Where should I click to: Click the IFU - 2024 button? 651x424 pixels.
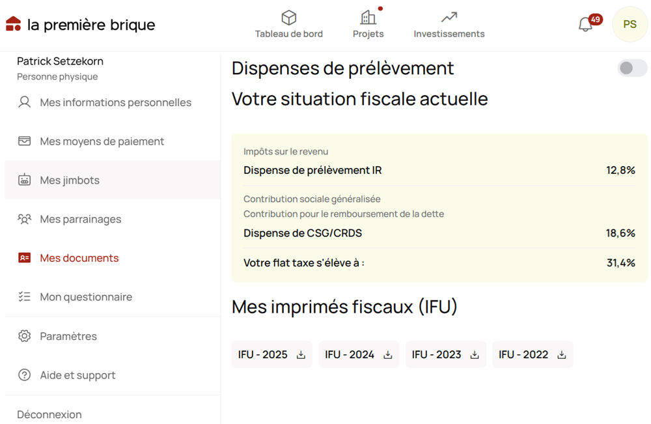[x=359, y=354]
